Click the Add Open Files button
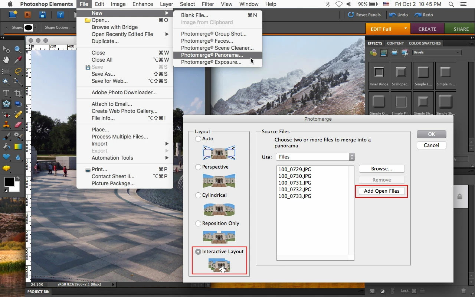 click(x=381, y=191)
